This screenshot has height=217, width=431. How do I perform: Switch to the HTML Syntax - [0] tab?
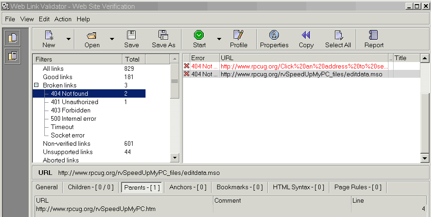tap(298, 187)
